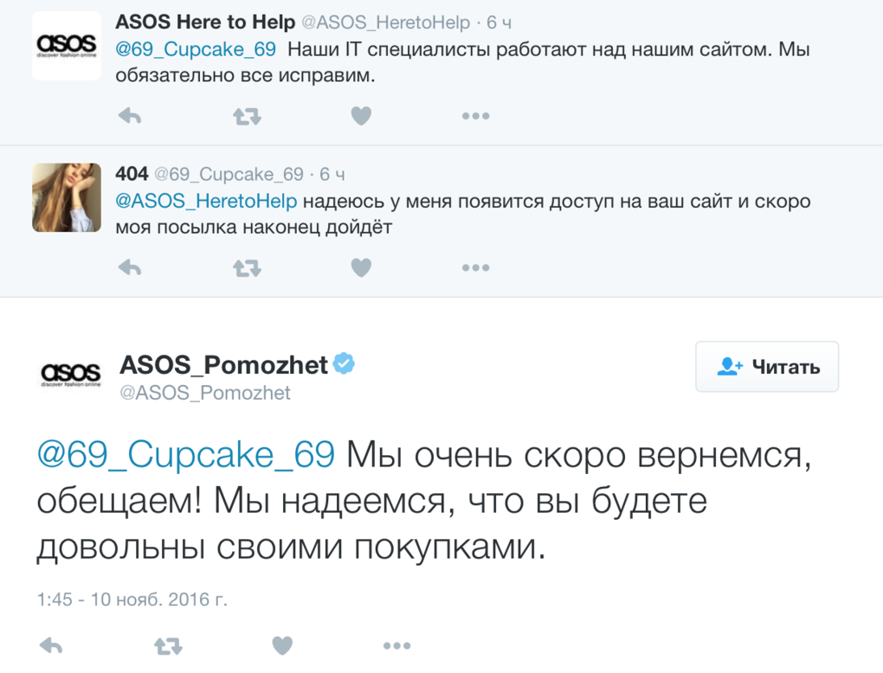Open more options on 404 user's tweet

(476, 268)
